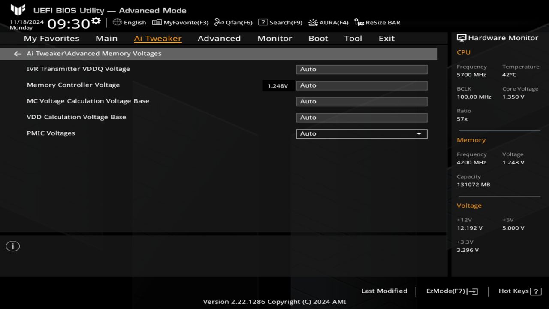Select the Memory Controller Voltage label

(73, 85)
